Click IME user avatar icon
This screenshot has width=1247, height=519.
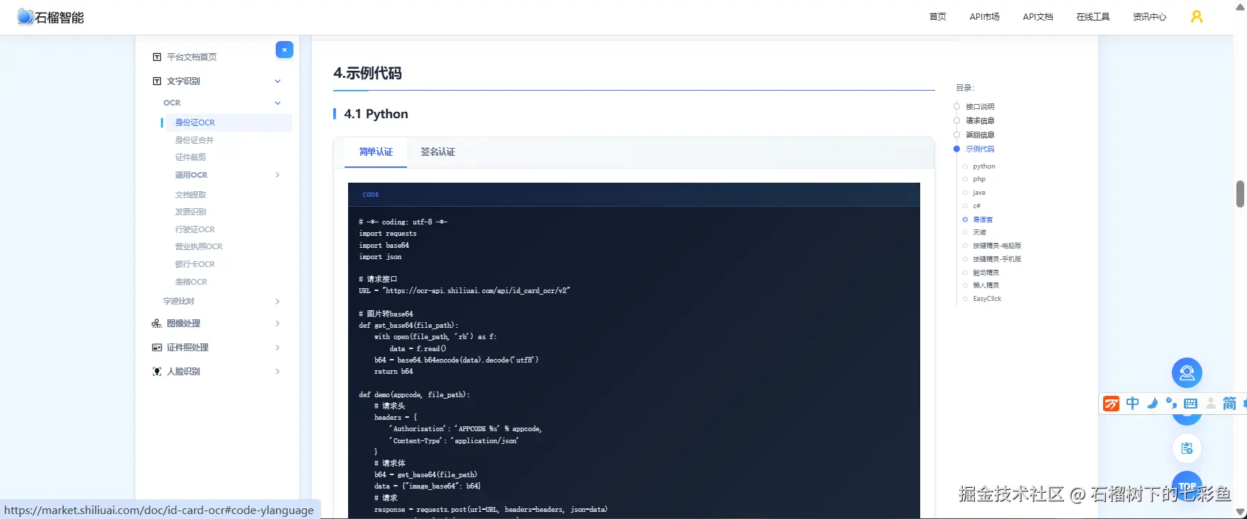point(1211,403)
